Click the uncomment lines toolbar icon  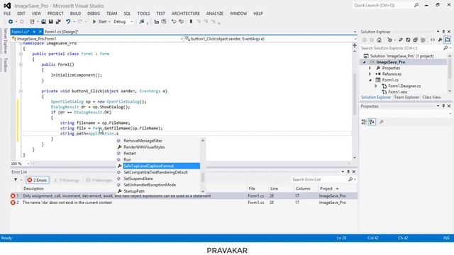tap(182, 22)
